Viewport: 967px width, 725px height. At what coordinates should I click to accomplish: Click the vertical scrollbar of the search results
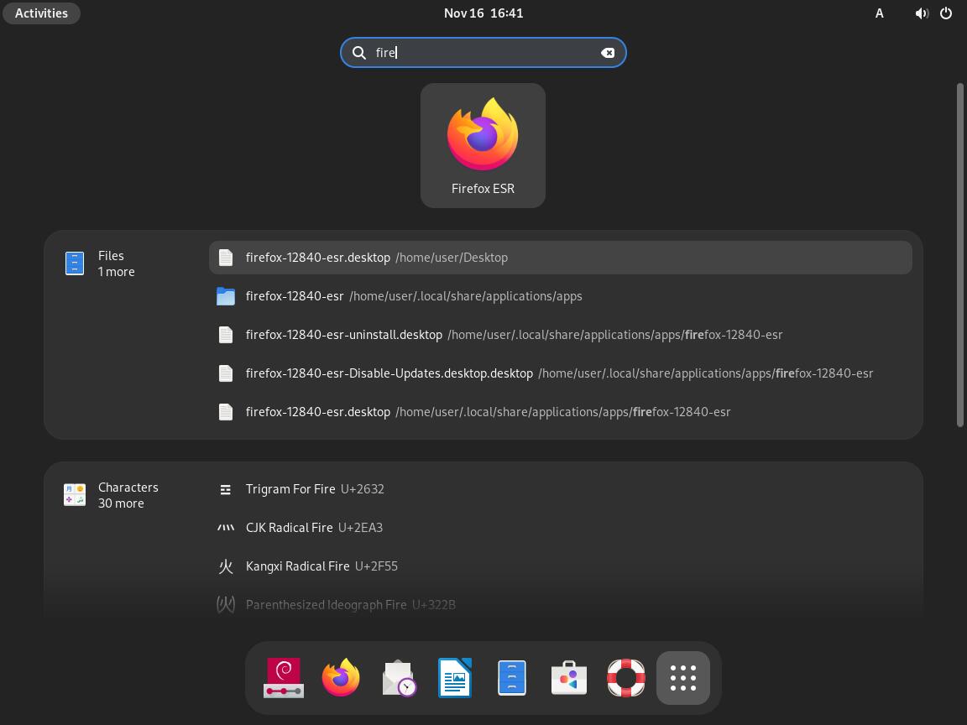coord(959,254)
